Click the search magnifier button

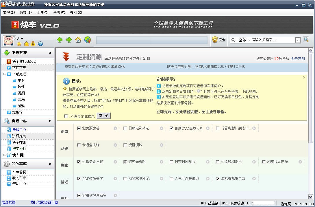click(306, 39)
